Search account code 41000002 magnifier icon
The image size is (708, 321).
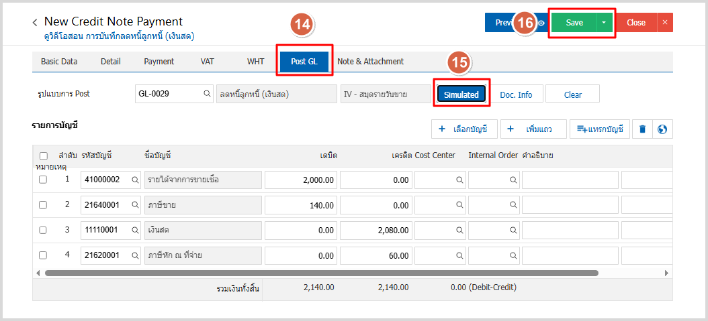(135, 180)
